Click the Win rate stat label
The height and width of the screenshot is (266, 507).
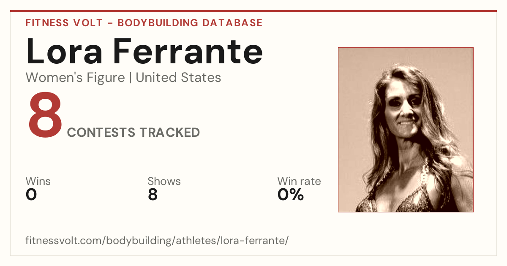pyautogui.click(x=299, y=182)
